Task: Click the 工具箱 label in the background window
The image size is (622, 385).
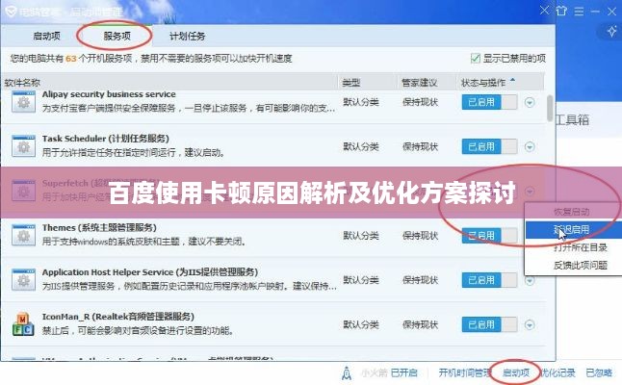Action: [572, 119]
